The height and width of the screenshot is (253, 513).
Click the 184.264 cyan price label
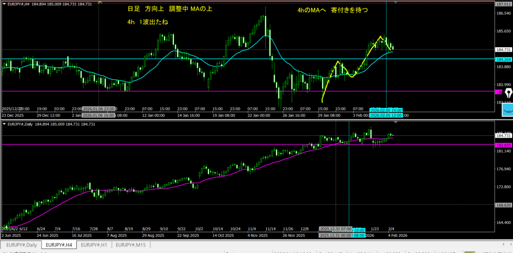(x=503, y=59)
